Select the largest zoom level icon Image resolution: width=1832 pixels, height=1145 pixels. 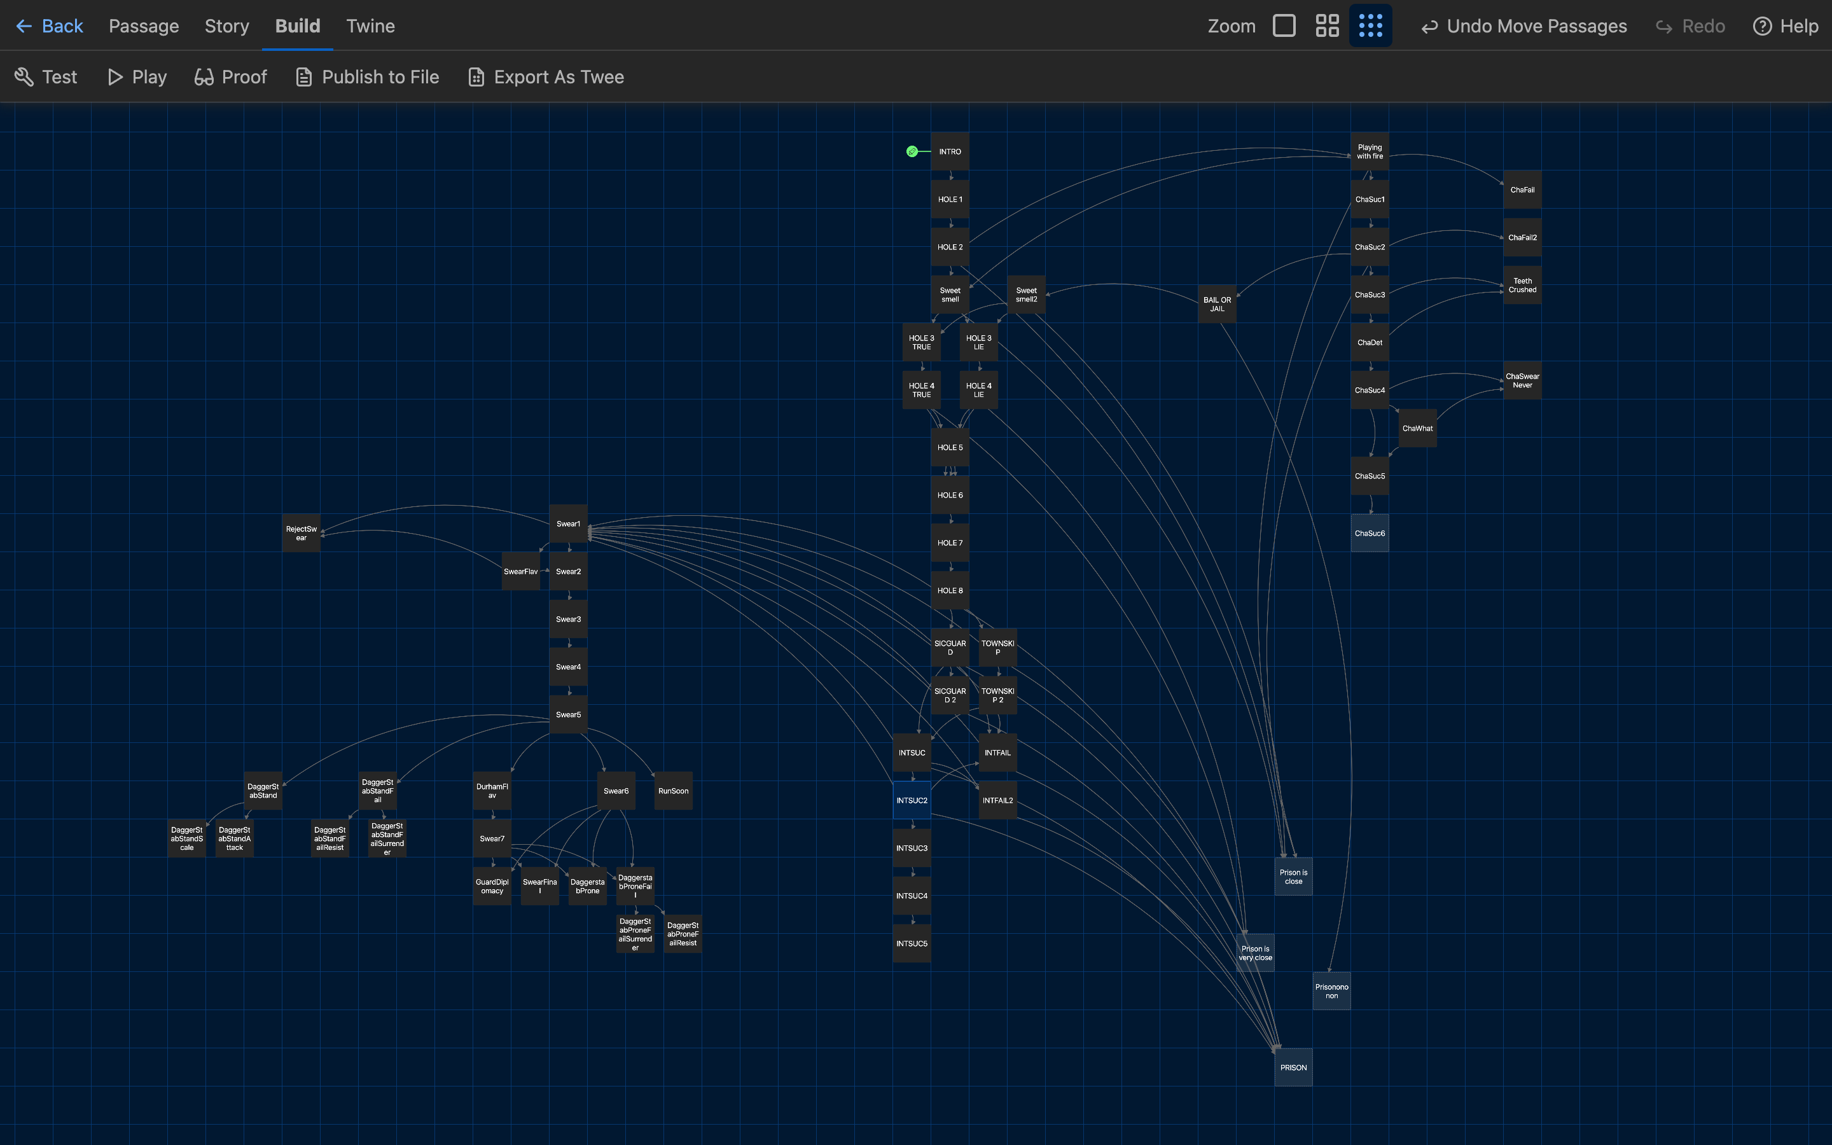(1284, 25)
